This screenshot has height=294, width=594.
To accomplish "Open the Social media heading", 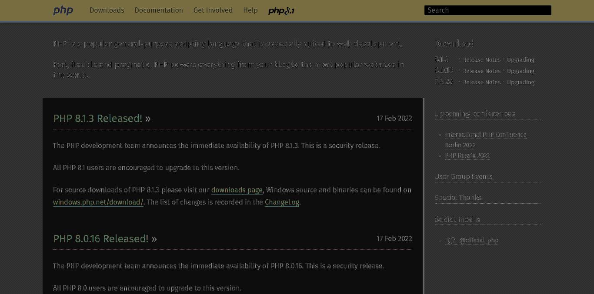I will tap(457, 219).
